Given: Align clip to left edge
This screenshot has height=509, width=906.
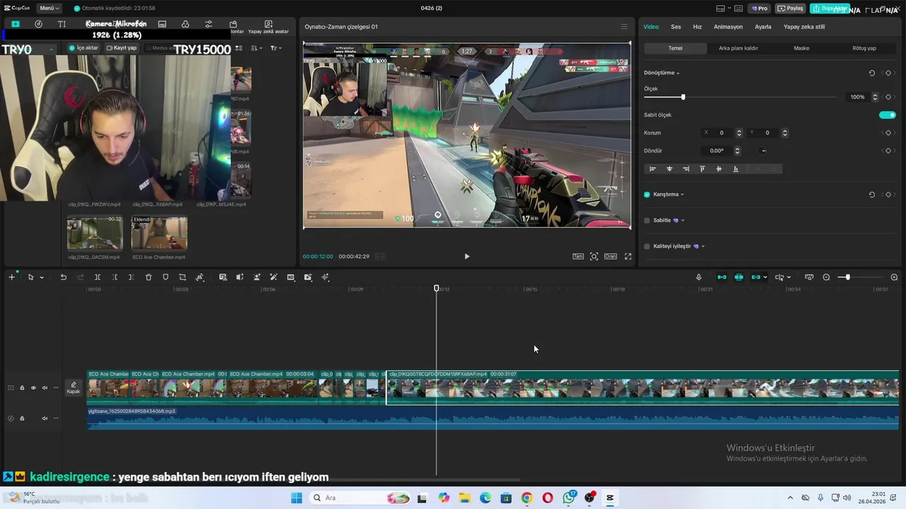Looking at the screenshot, I should click(653, 169).
